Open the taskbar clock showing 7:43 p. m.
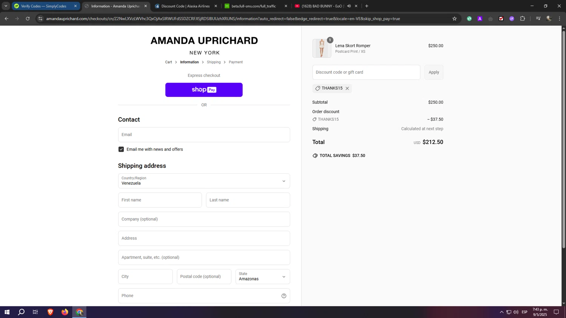 [x=540, y=312]
